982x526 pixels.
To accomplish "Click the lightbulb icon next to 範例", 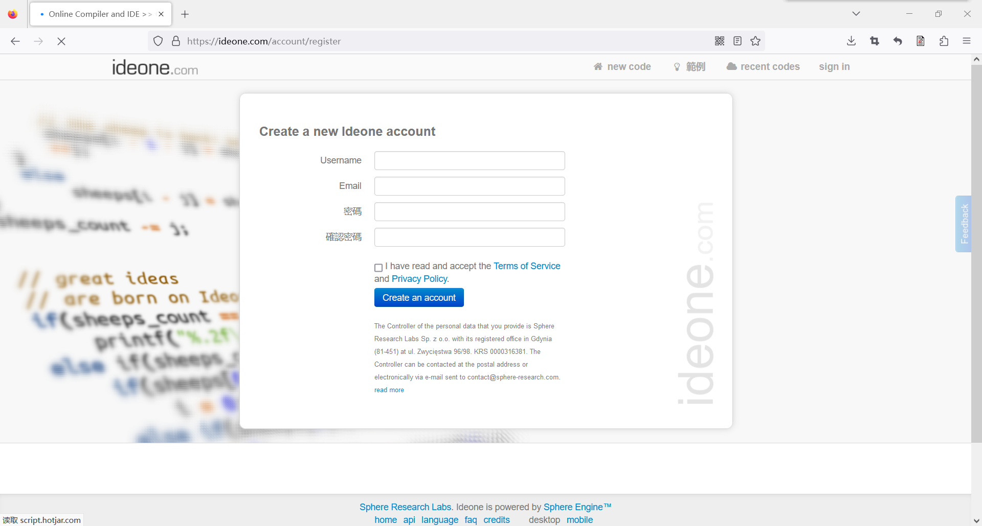I will [677, 67].
